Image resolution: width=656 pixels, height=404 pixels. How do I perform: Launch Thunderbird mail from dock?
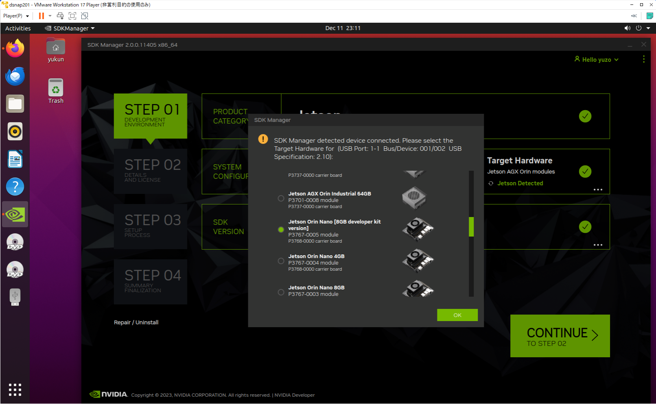point(15,76)
